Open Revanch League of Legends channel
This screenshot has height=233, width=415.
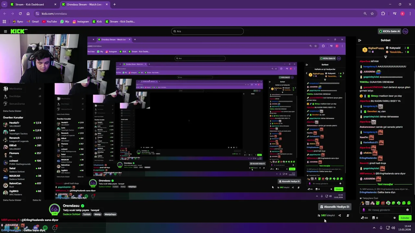coord(22,139)
